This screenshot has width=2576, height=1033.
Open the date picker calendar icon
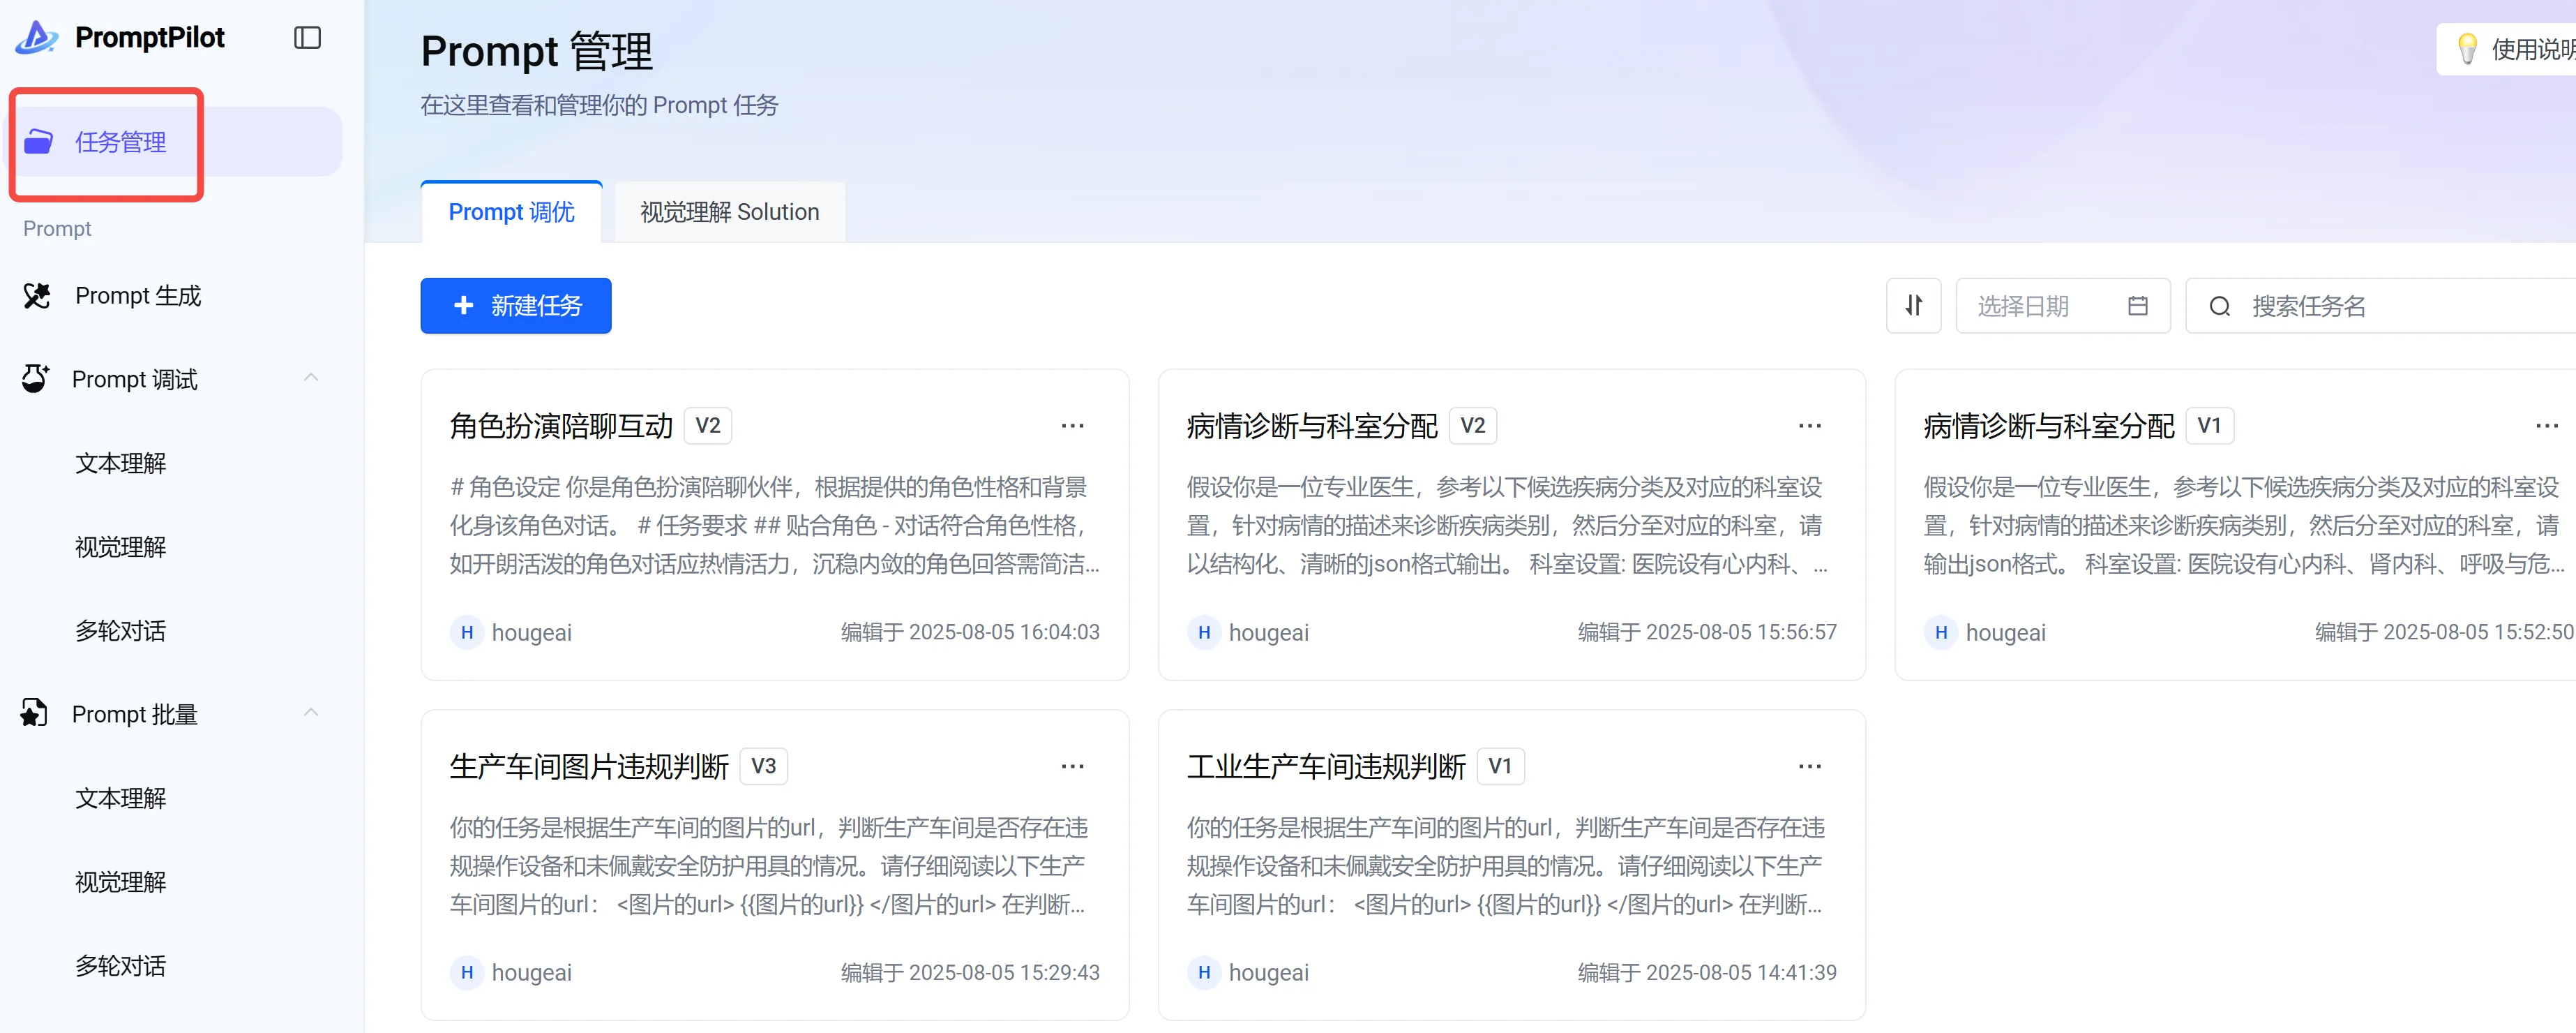click(2137, 305)
